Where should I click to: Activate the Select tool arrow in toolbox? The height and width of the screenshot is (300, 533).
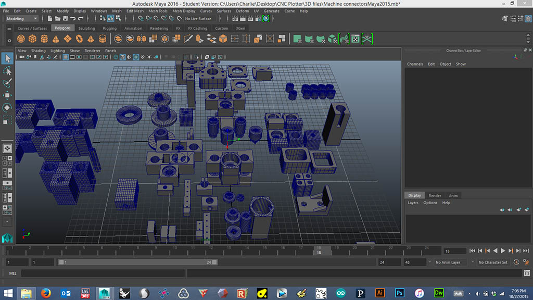coord(7,58)
